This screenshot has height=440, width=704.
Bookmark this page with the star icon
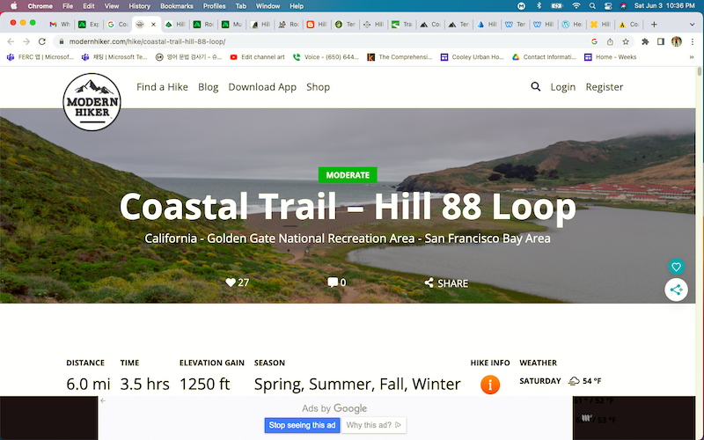626,41
